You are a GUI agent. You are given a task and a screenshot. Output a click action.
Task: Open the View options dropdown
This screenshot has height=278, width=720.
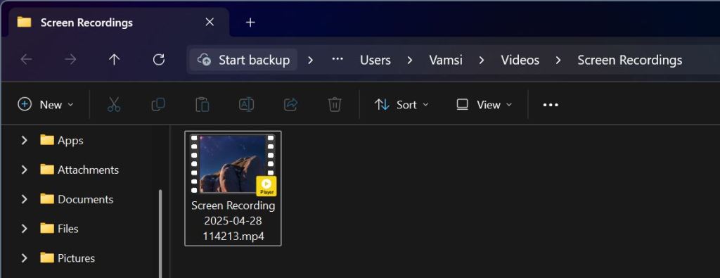(x=484, y=105)
